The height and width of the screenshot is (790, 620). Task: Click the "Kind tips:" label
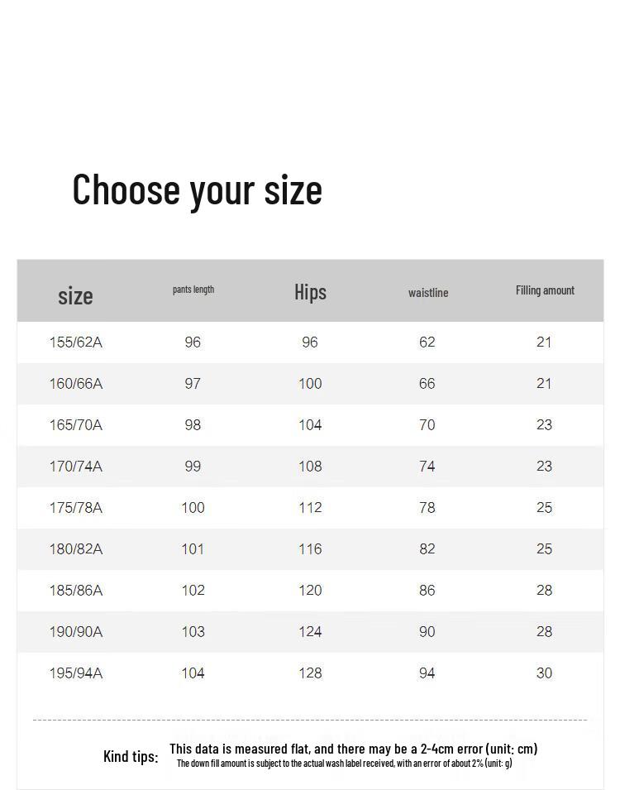(x=131, y=756)
